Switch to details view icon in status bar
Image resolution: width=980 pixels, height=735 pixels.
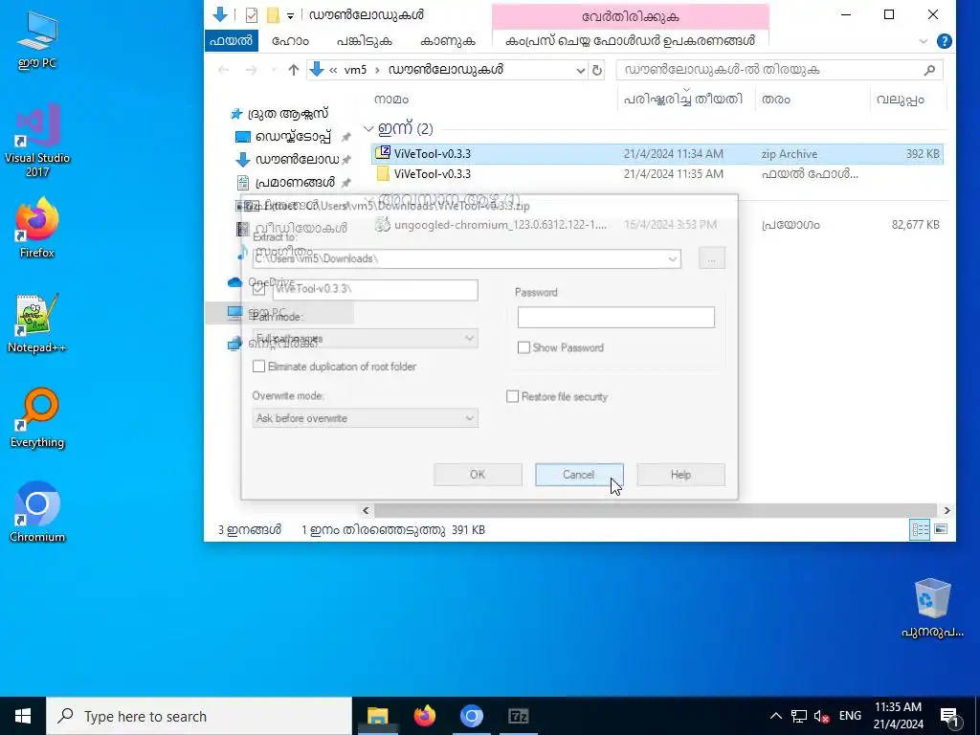click(x=920, y=530)
